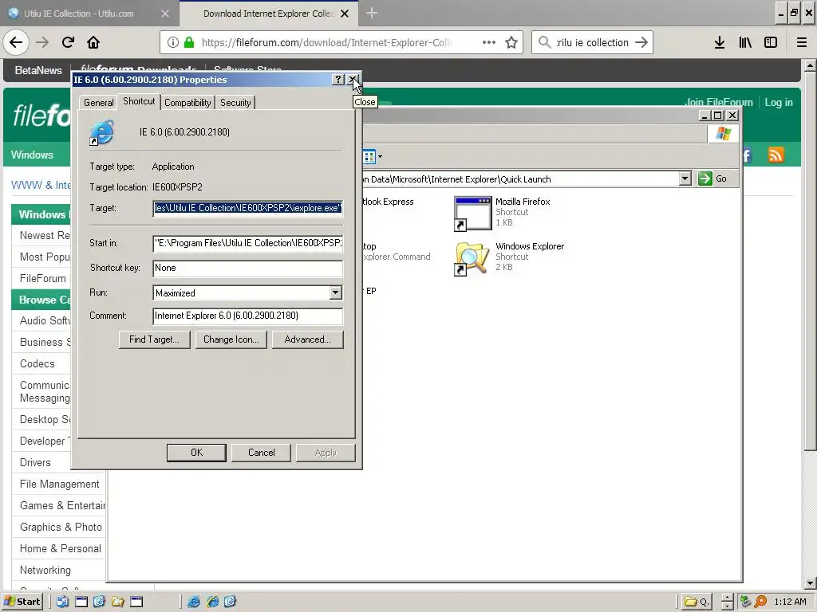Open the Run window-state dropdown

tap(336, 292)
